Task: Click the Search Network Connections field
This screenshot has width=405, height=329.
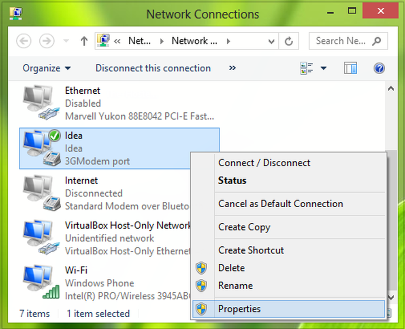Action: pyautogui.click(x=342, y=41)
